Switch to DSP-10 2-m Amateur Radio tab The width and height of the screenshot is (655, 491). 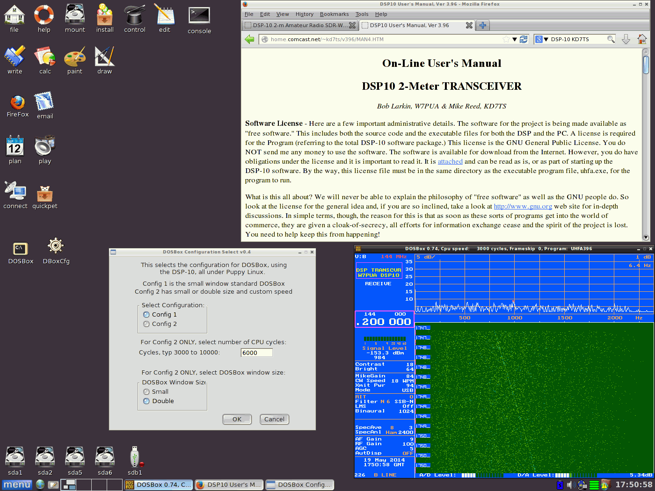point(300,25)
